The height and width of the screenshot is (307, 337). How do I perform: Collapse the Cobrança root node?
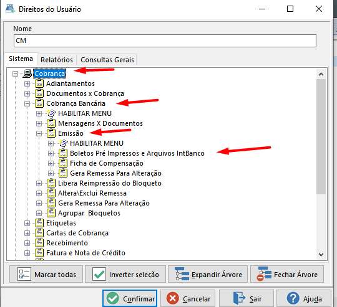[x=15, y=73]
